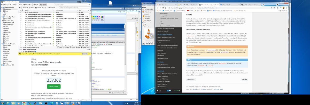Open a new Chrome tab

point(263,5)
